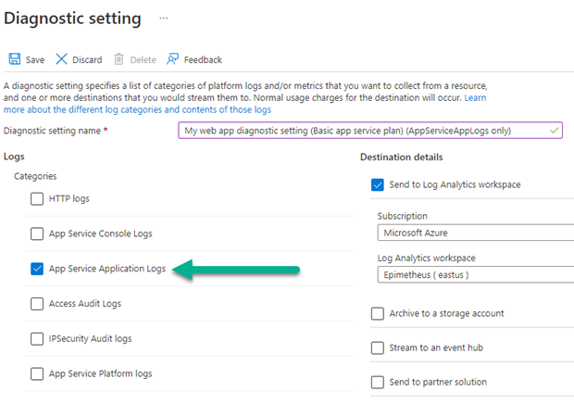Enable Access Audit Logs category
Screen dimensions: 574x404
(37, 304)
